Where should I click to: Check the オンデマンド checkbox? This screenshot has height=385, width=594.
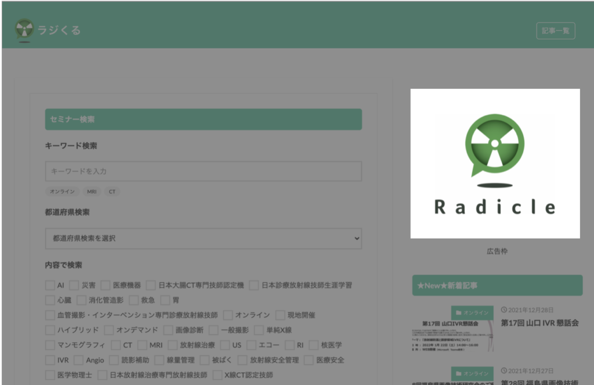(108, 330)
